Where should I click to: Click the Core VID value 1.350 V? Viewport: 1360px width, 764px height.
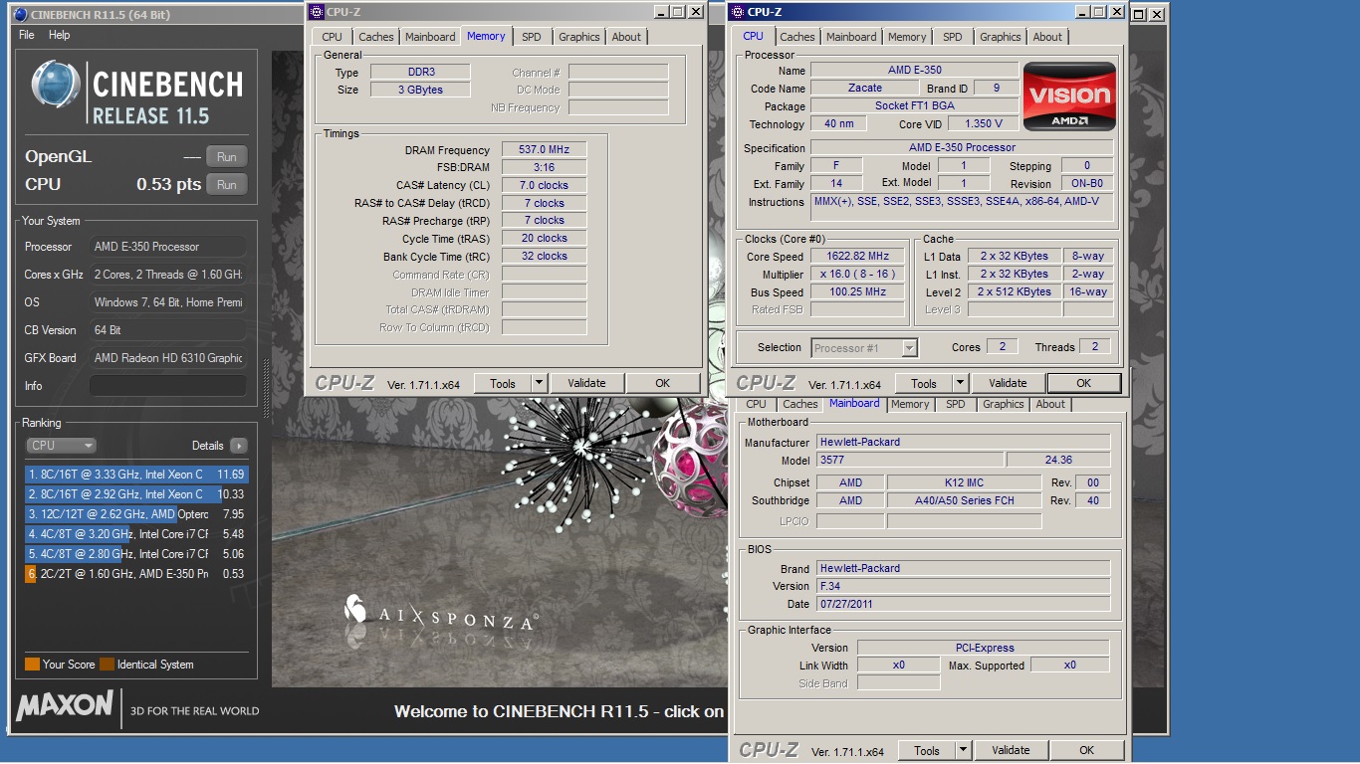(983, 124)
